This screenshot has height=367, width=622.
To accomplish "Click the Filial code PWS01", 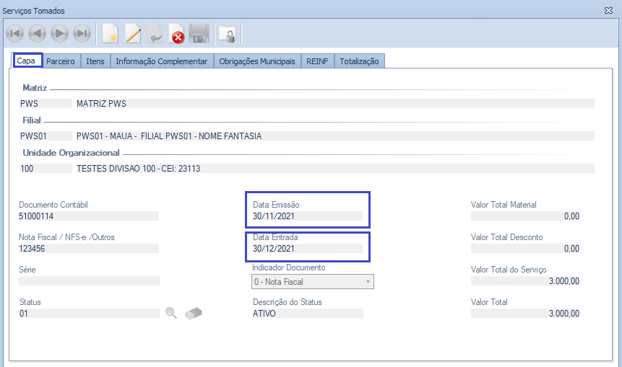I will 46,136.
